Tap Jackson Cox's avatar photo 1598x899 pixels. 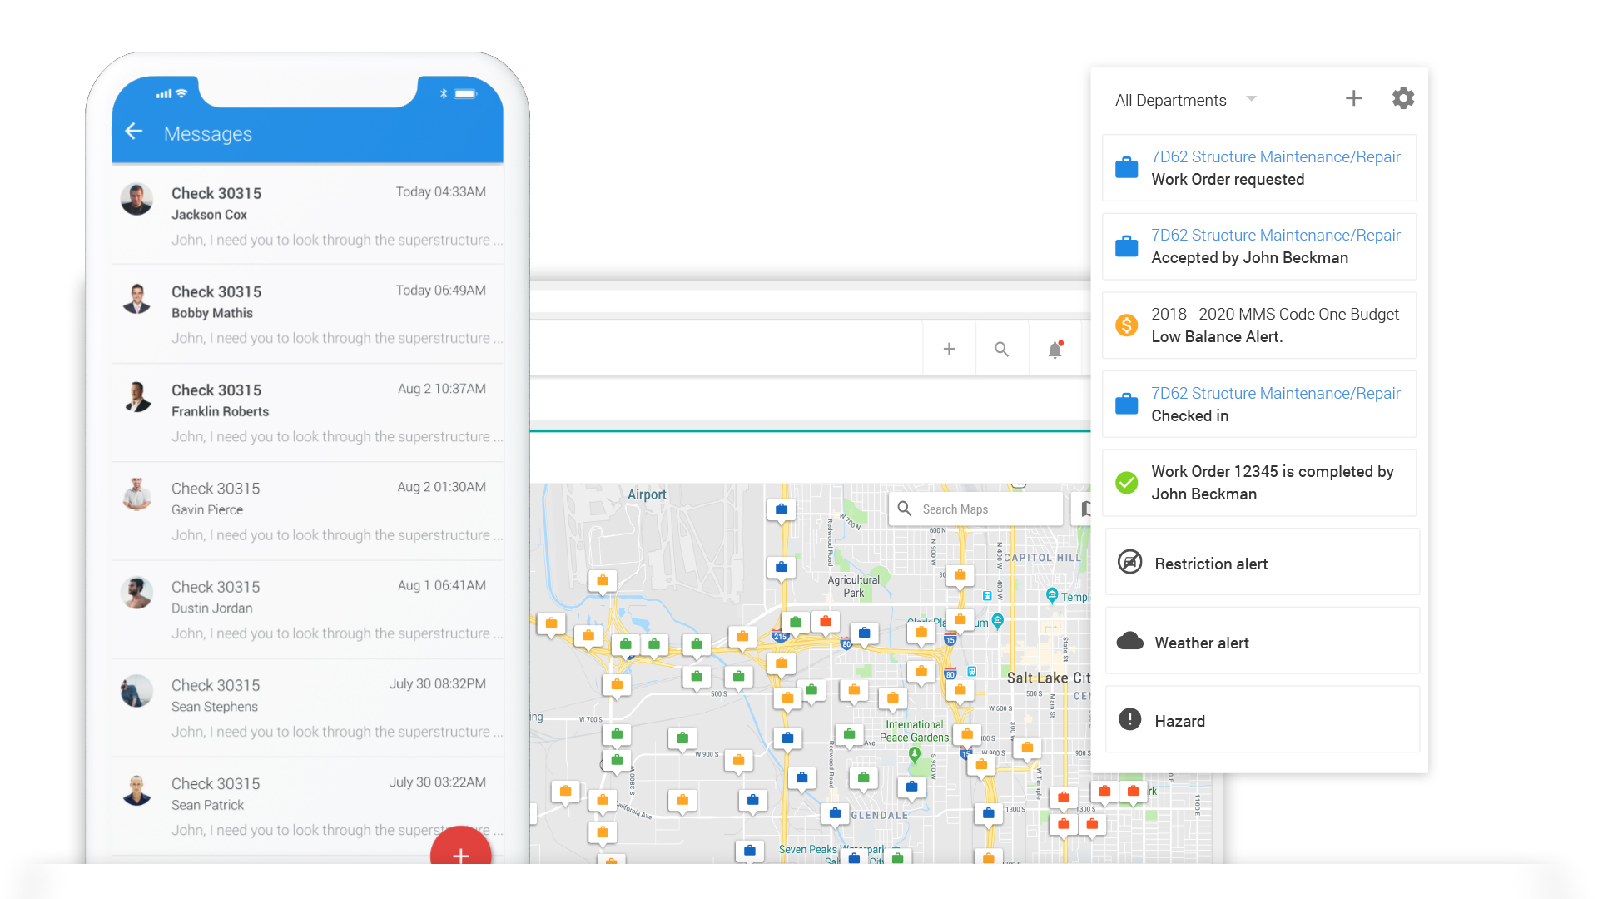pyautogui.click(x=136, y=199)
